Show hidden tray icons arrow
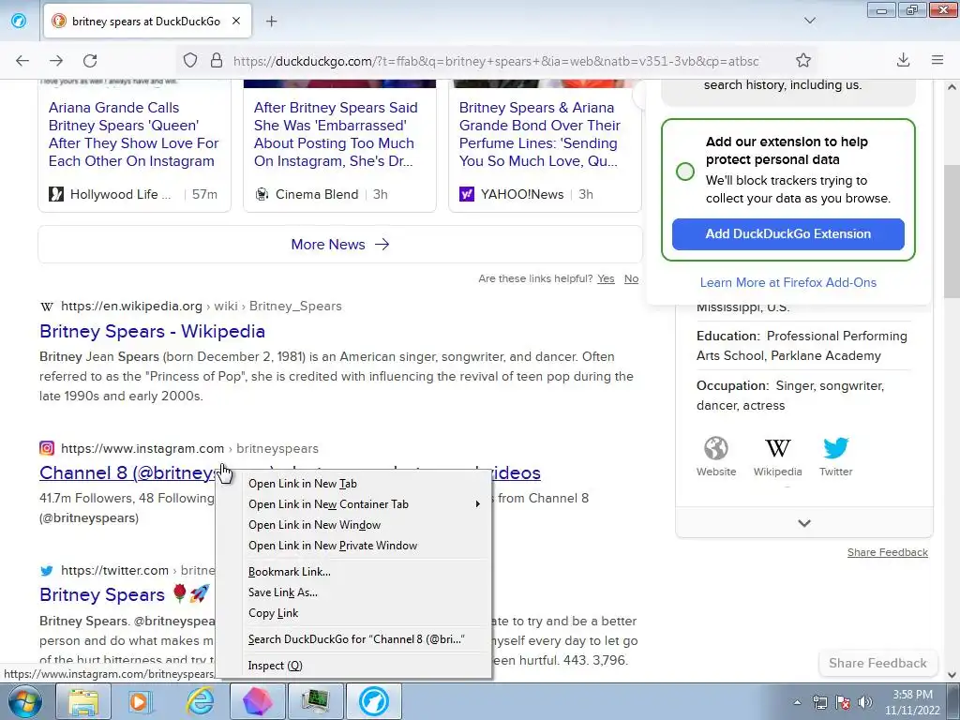Viewport: 960px width, 720px height. 797,702
